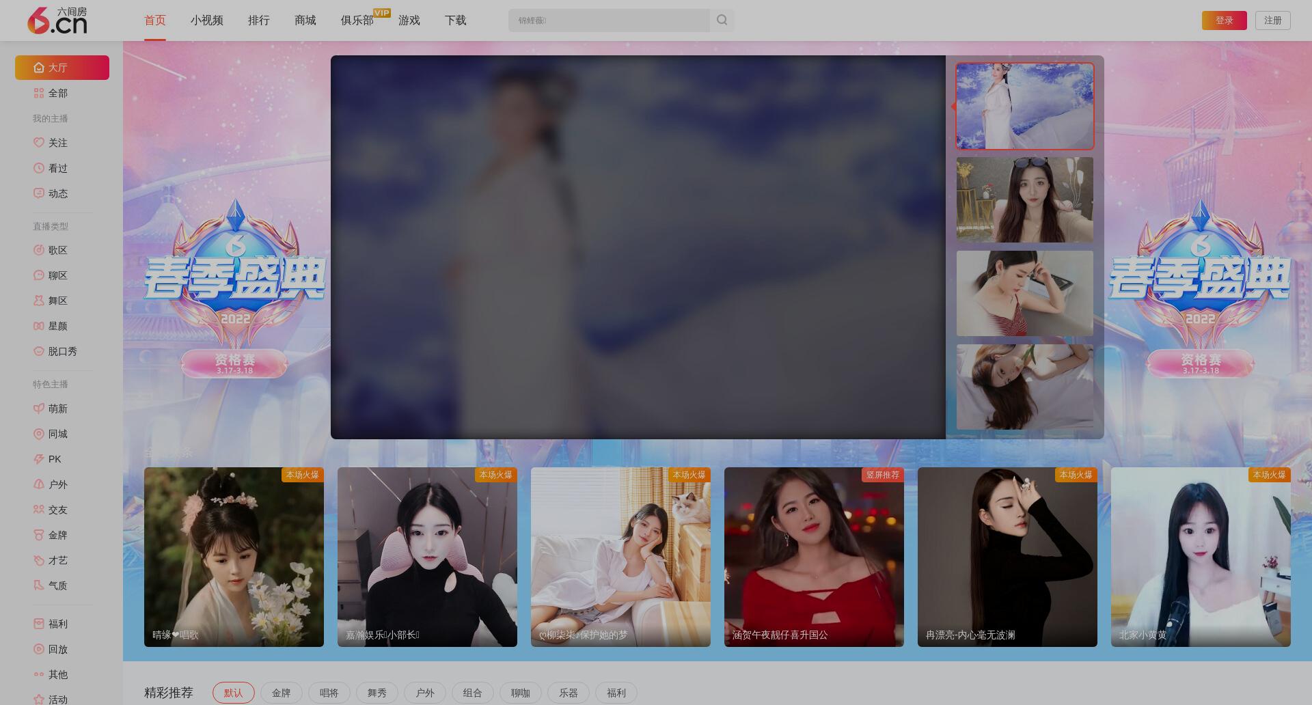This screenshot has width=1312, height=705.
Task: Open the 交友 people icon
Action: coord(39,510)
